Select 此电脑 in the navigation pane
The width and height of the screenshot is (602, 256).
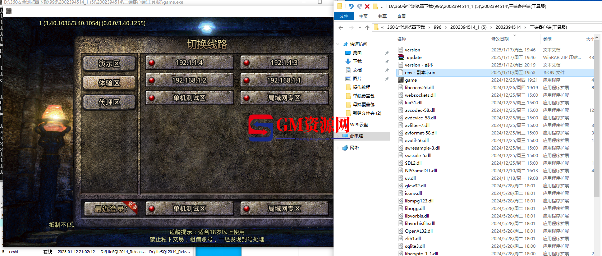point(356,136)
